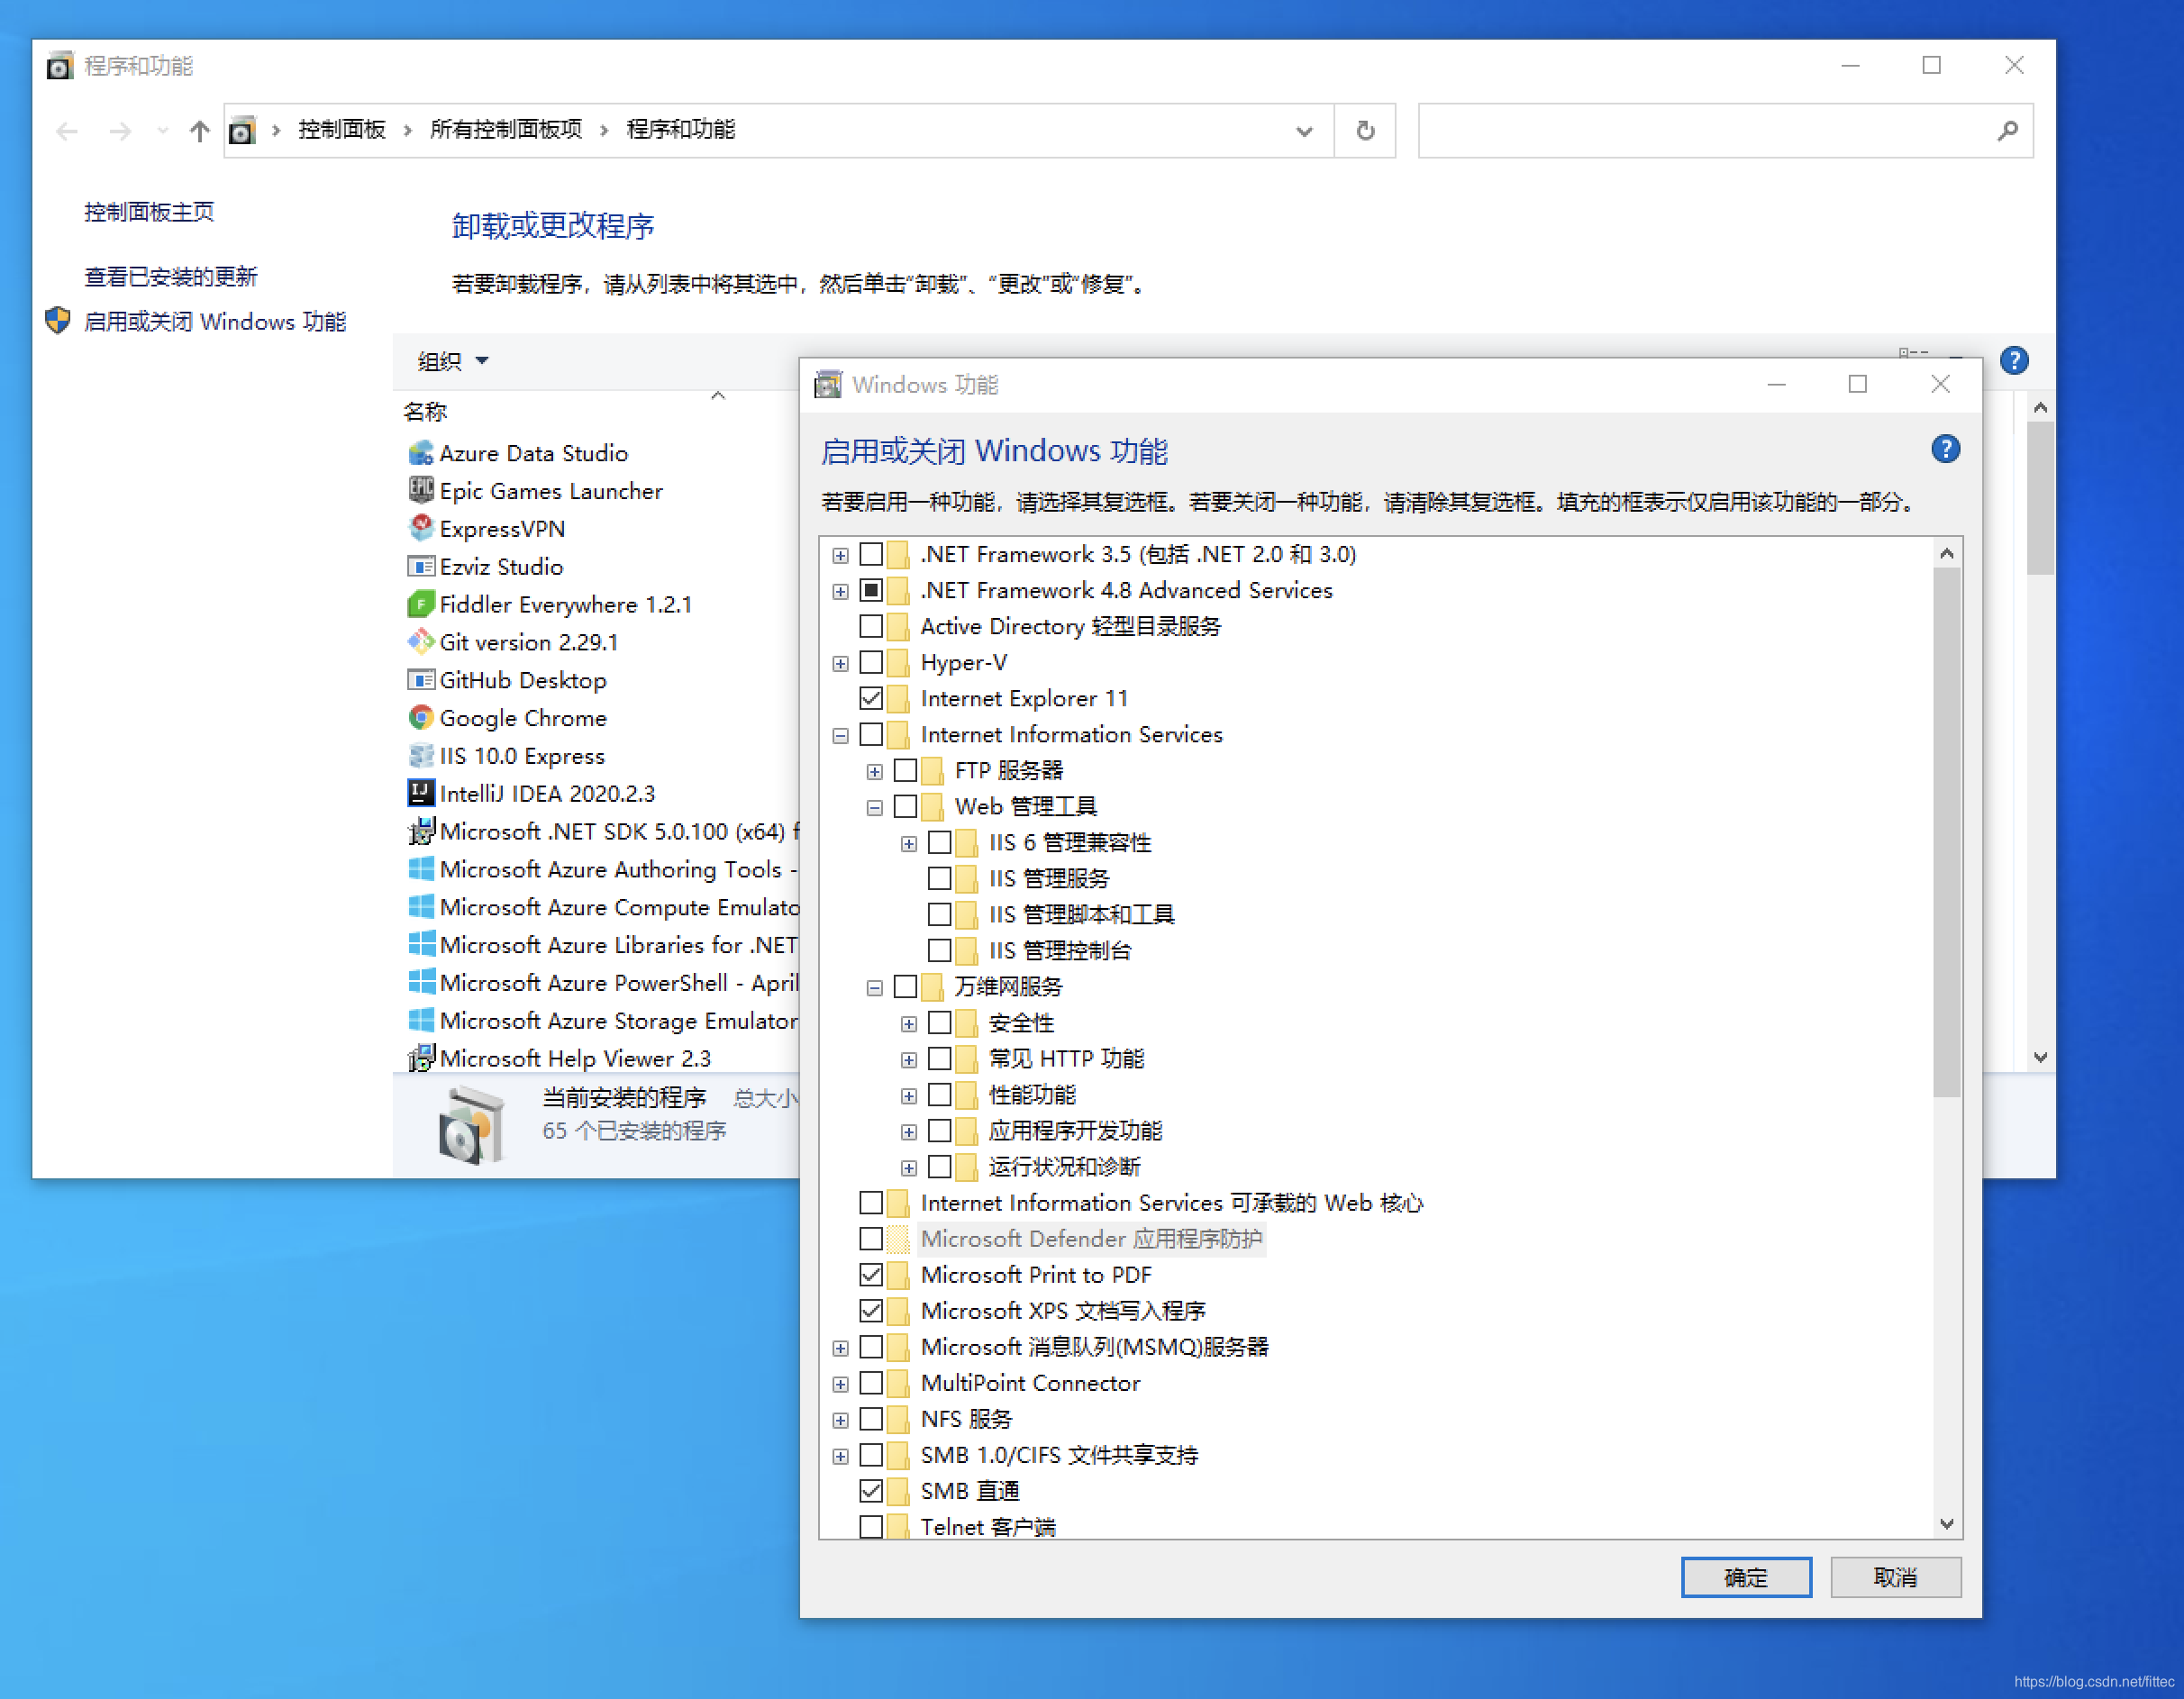Click the Fiddler Everywhere green icon
2184x1699 pixels.
click(x=421, y=604)
